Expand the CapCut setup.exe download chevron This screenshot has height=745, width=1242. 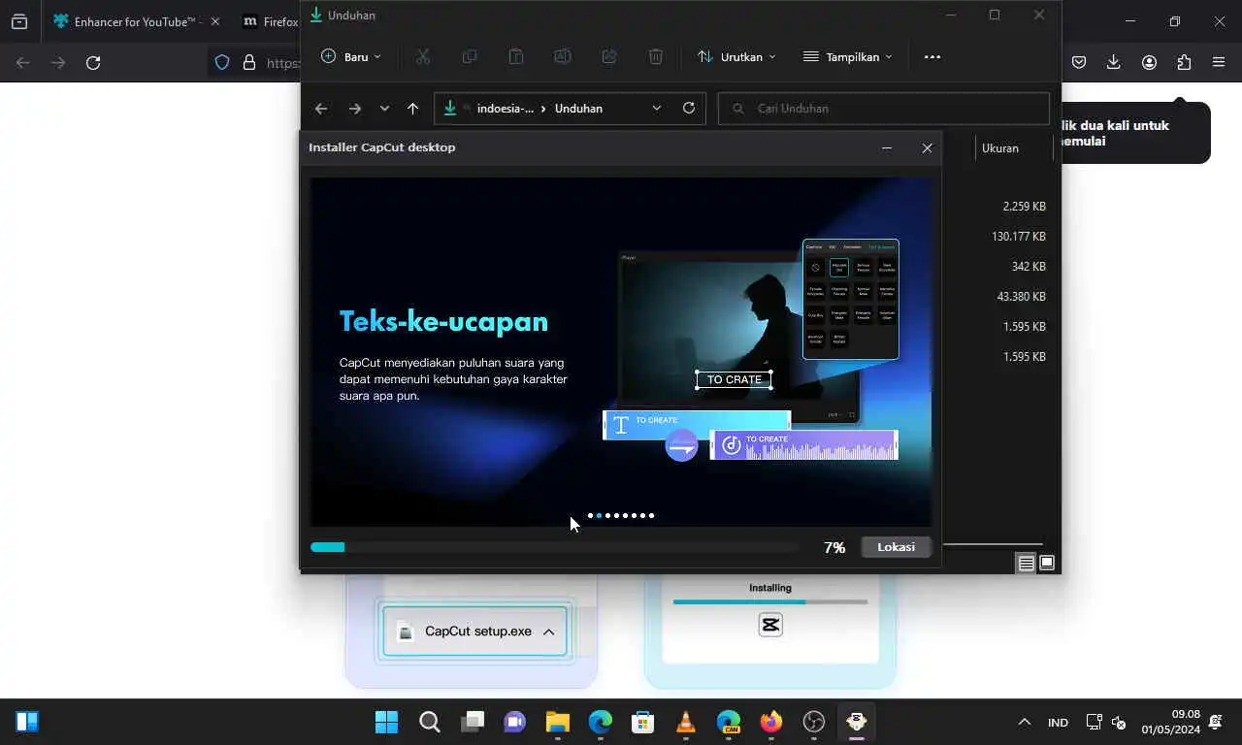(548, 632)
